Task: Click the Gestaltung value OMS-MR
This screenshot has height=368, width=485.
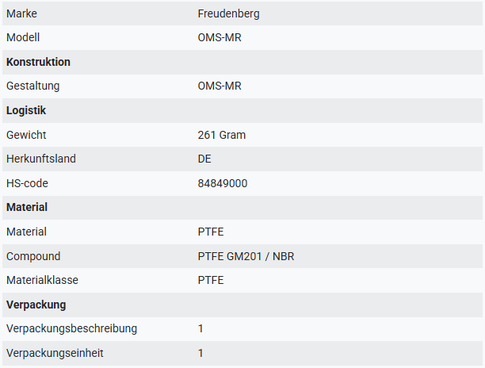Action: pyautogui.click(x=220, y=86)
